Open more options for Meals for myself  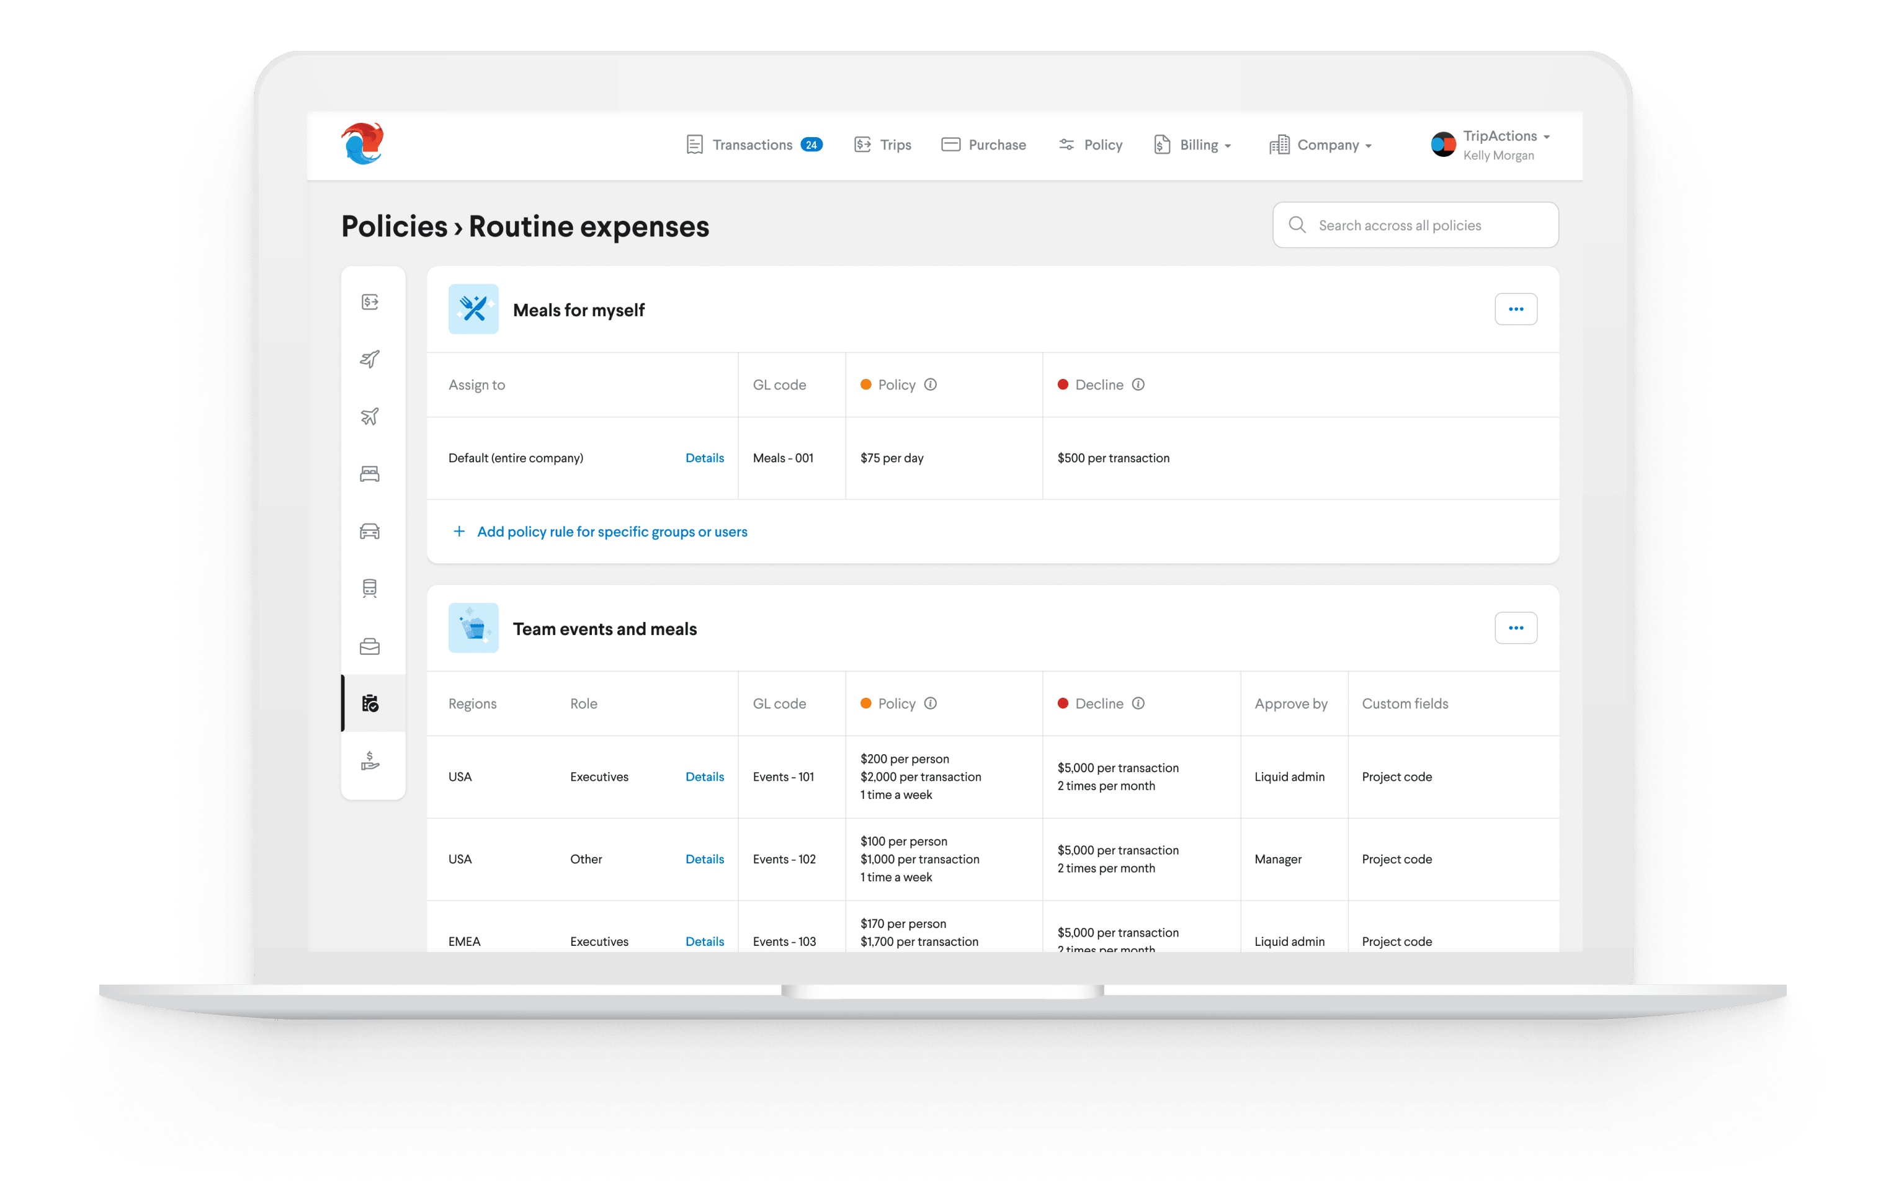point(1516,309)
